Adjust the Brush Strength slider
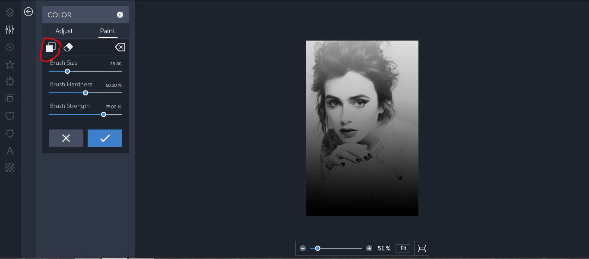The height and width of the screenshot is (259, 589). [x=85, y=114]
